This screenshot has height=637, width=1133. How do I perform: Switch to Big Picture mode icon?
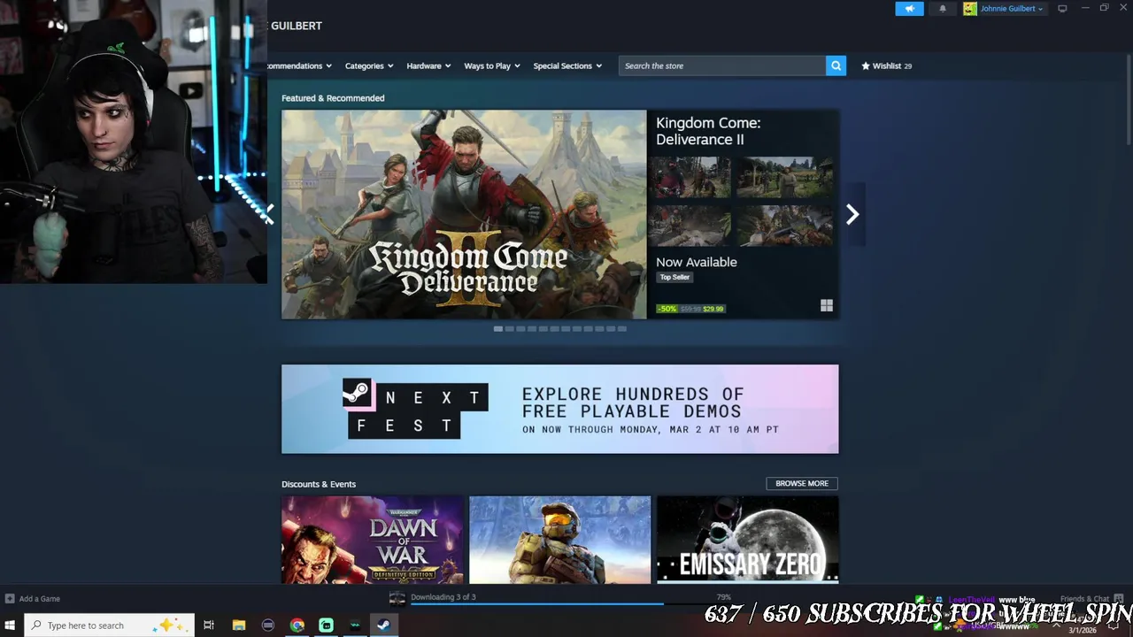[1062, 9]
